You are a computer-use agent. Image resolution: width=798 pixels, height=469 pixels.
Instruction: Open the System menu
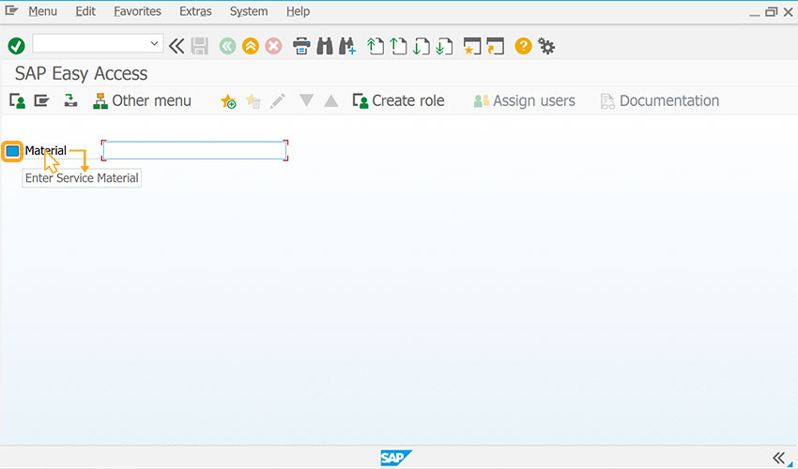coord(249,11)
